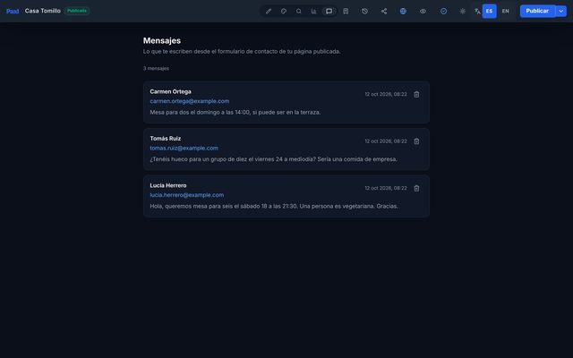Click the Casa Tomillo site name
The height and width of the screenshot is (358, 573).
point(43,11)
